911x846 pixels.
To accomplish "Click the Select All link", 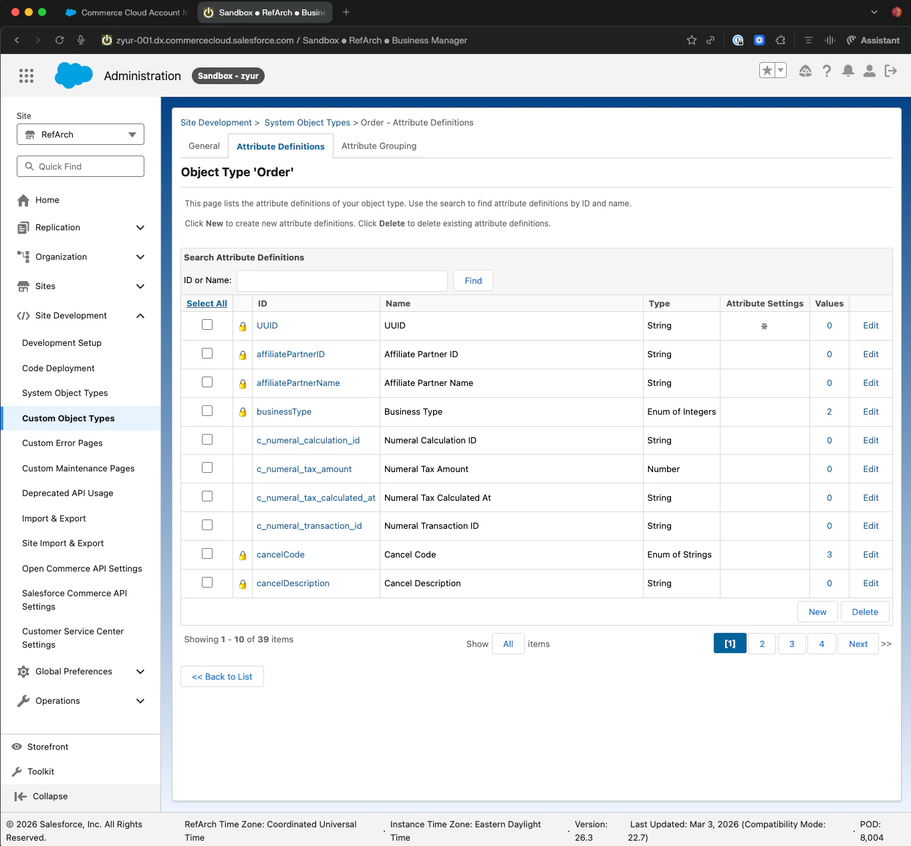I will (207, 304).
